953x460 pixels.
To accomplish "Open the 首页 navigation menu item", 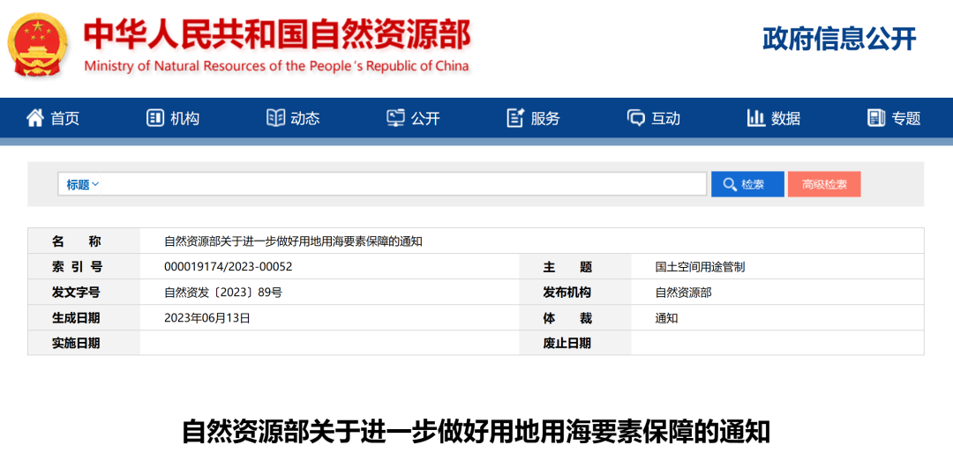I will tap(64, 118).
